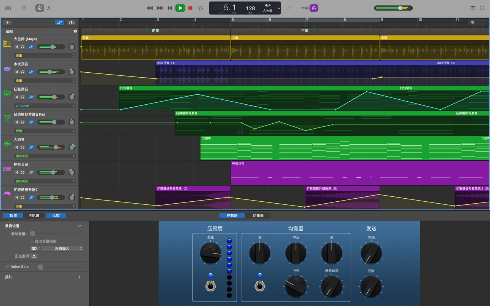Click the 比较 compare button
The width and height of the screenshot is (490, 306).
56,215
